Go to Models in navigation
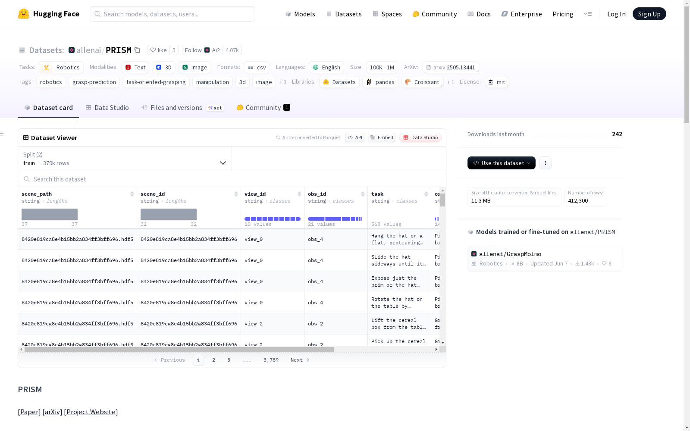This screenshot has height=431, width=690. pyautogui.click(x=300, y=14)
